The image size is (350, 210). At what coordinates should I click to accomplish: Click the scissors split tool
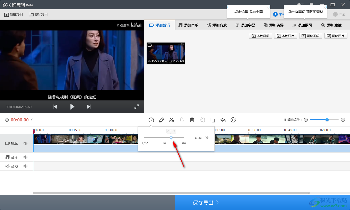coord(172,120)
